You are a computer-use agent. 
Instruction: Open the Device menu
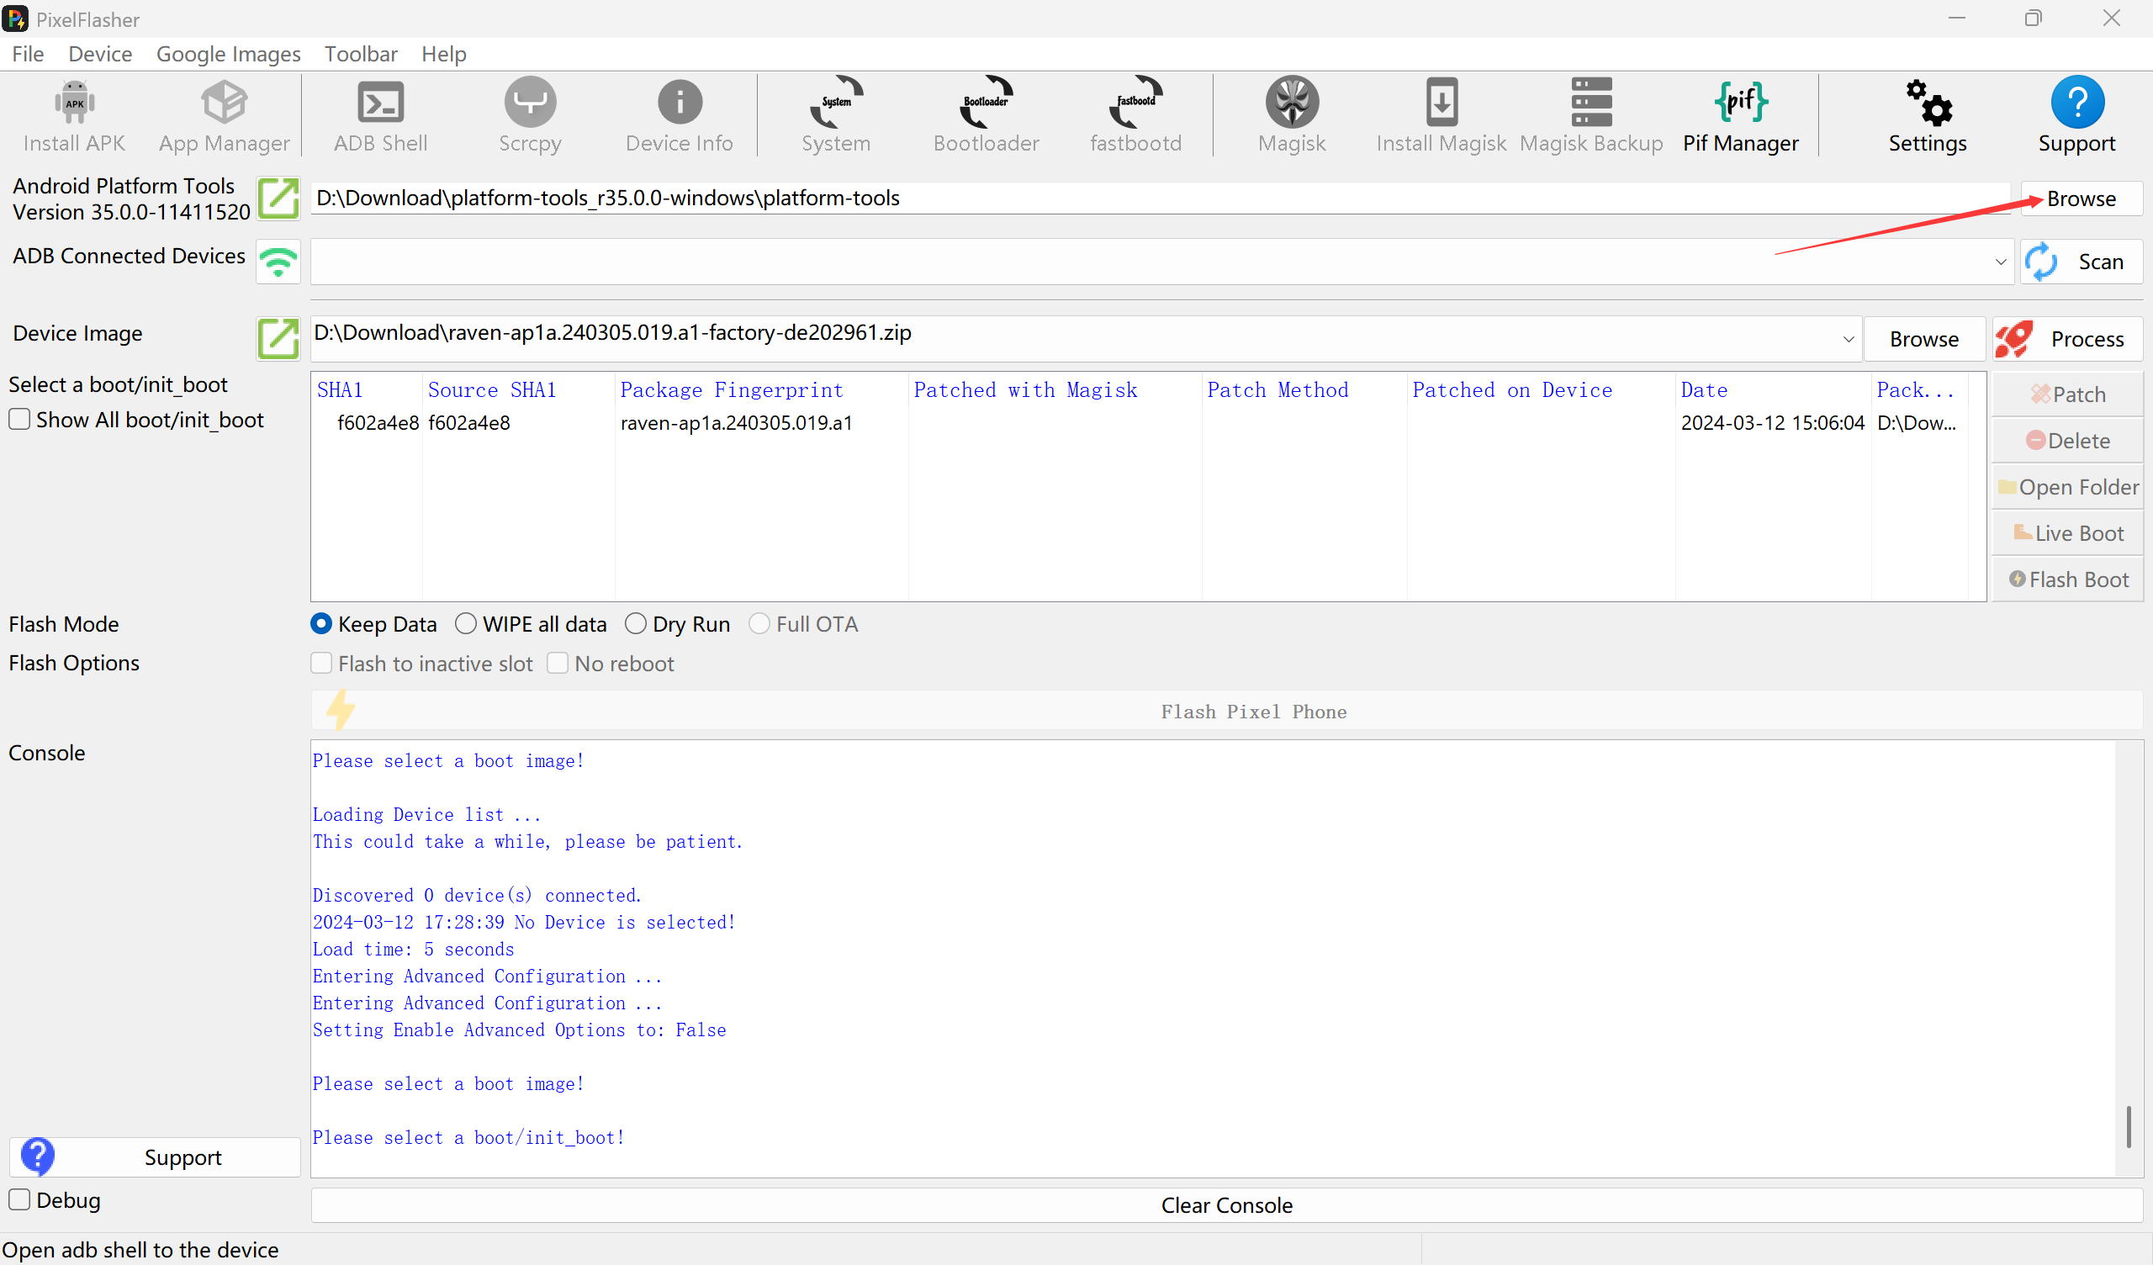pyautogui.click(x=100, y=54)
